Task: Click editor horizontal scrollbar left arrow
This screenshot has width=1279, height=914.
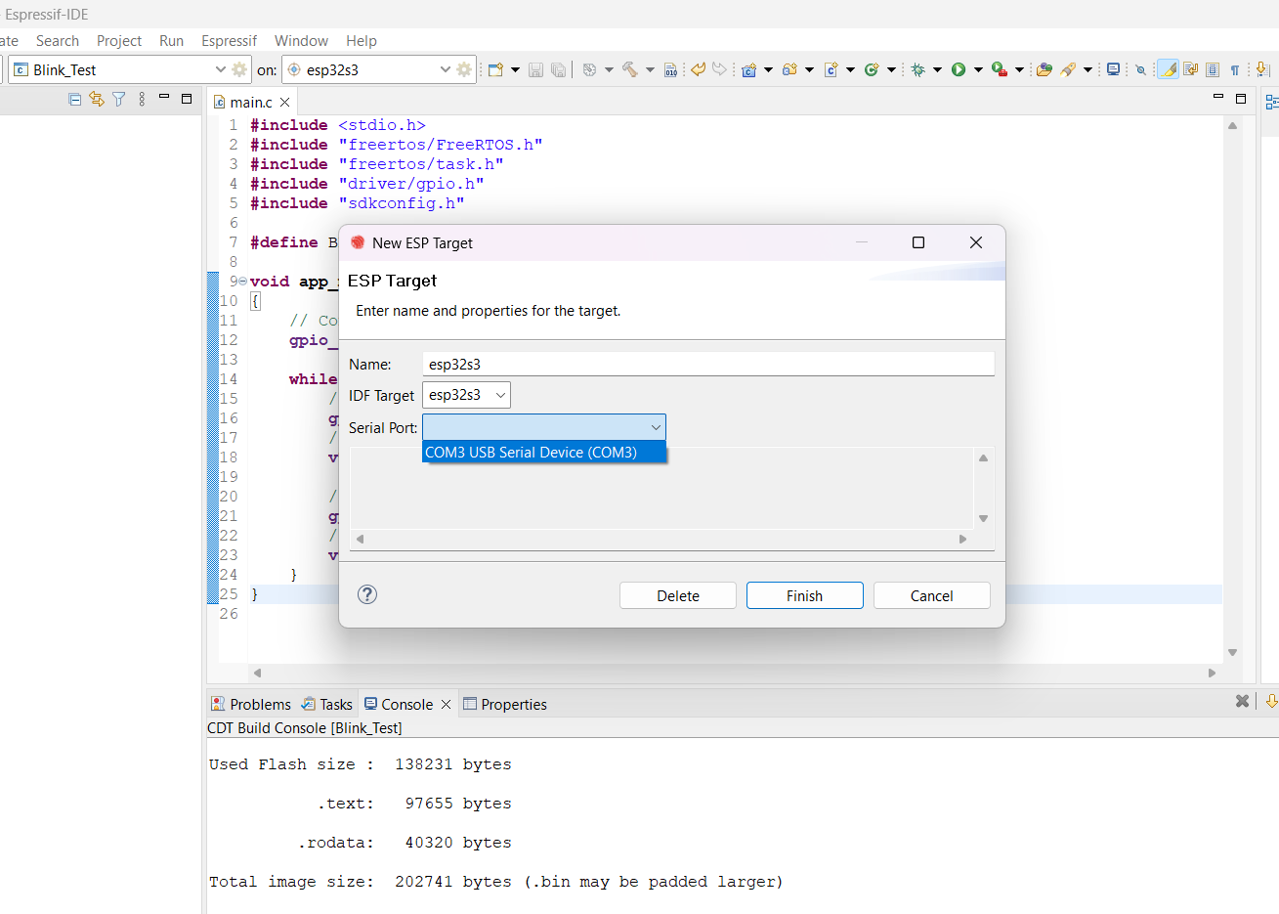Action: (257, 673)
